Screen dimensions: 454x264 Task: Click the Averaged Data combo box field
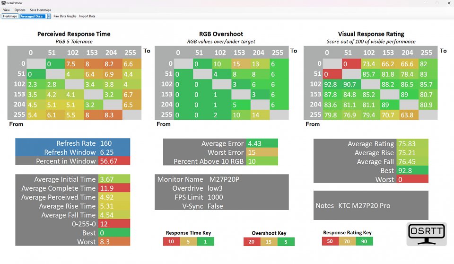pos(33,16)
